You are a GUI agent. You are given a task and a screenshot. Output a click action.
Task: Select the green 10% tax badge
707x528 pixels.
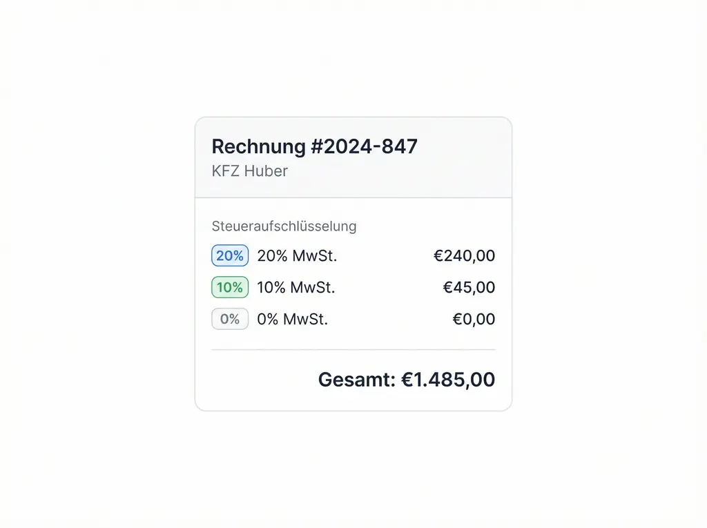229,287
